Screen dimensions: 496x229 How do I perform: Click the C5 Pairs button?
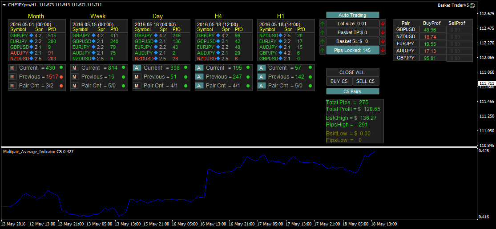(352, 91)
